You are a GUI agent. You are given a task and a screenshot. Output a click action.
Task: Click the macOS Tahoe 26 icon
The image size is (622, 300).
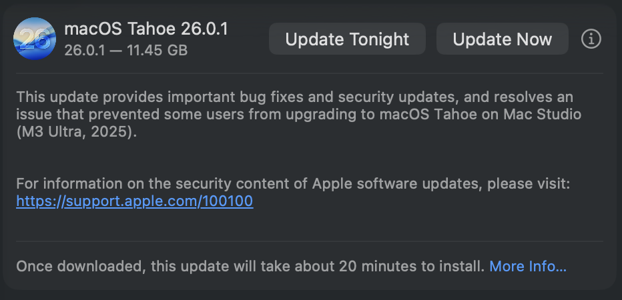(x=34, y=39)
